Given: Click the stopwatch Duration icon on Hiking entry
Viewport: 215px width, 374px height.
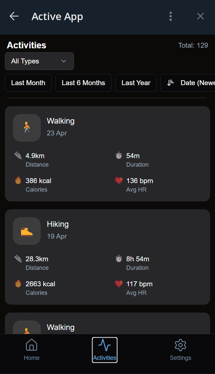Looking at the screenshot, I should coord(119,258).
